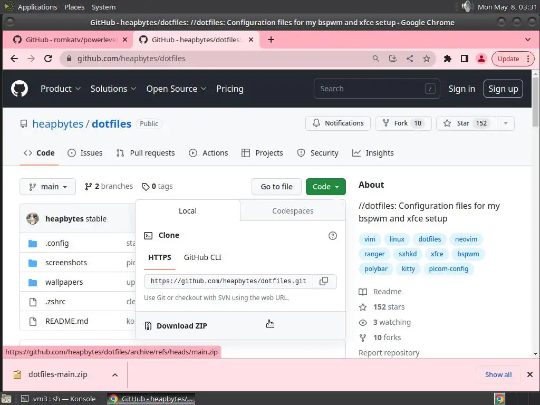540x405 pixels.
Task: Open the .zshrc file
Action: [55, 301]
